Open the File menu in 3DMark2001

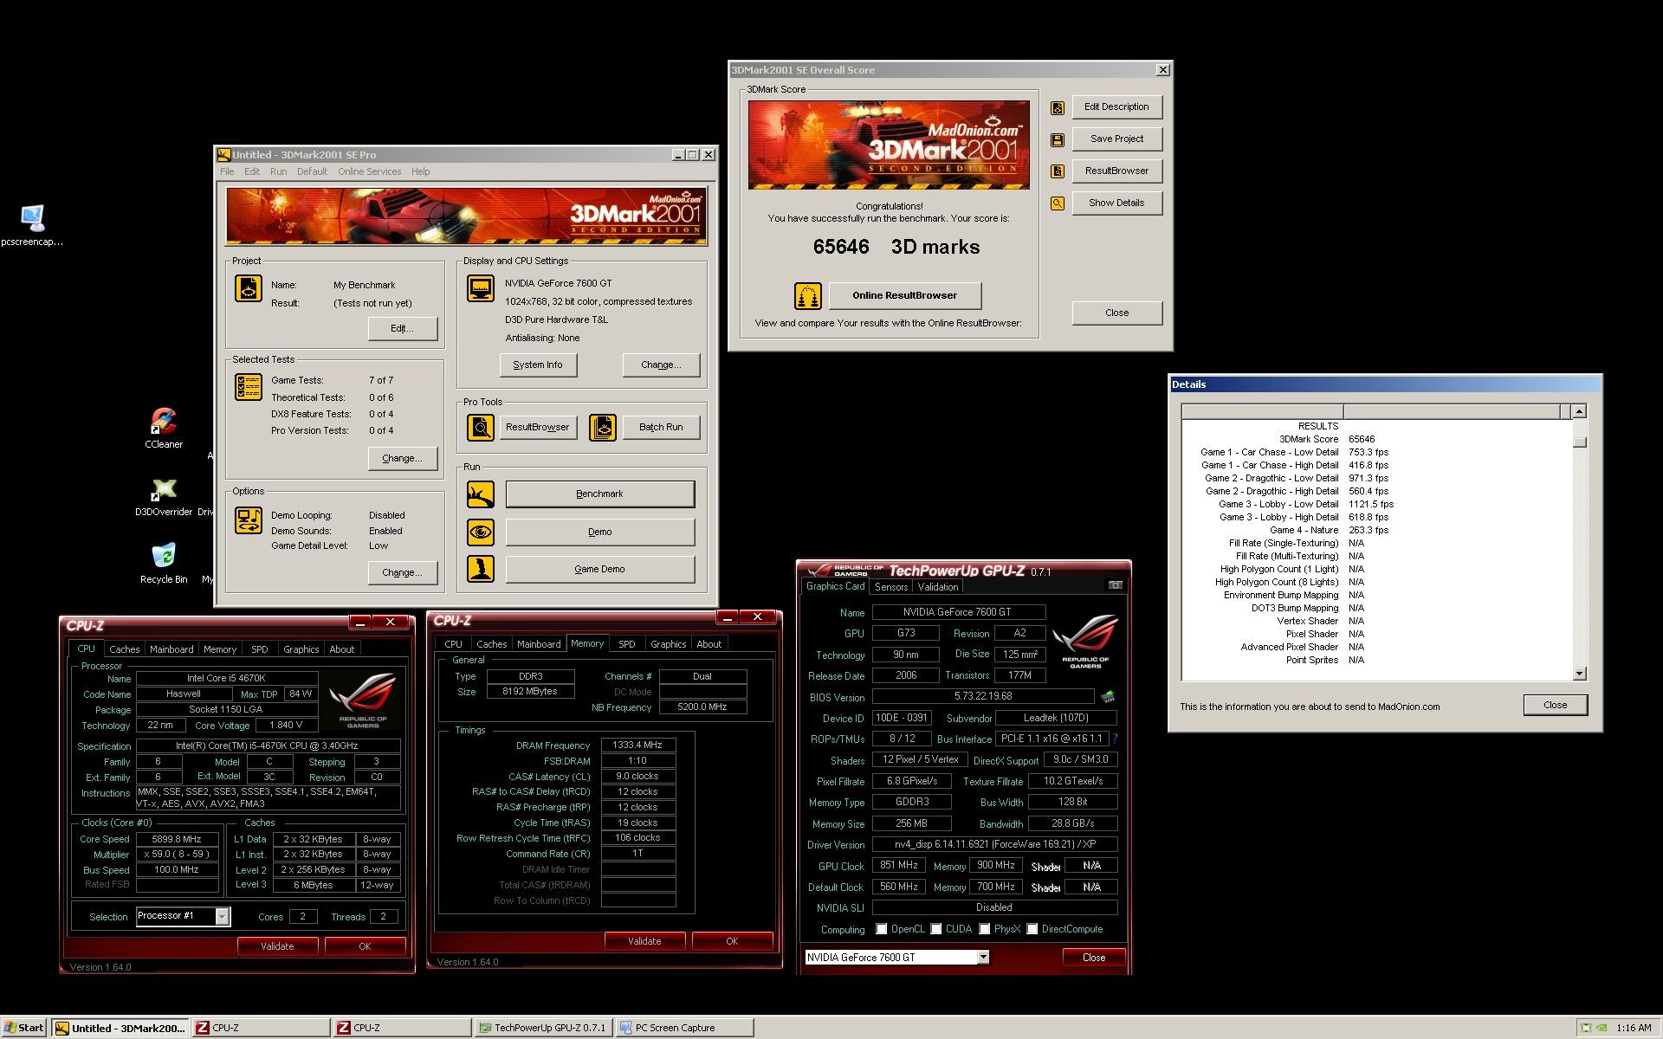click(227, 171)
